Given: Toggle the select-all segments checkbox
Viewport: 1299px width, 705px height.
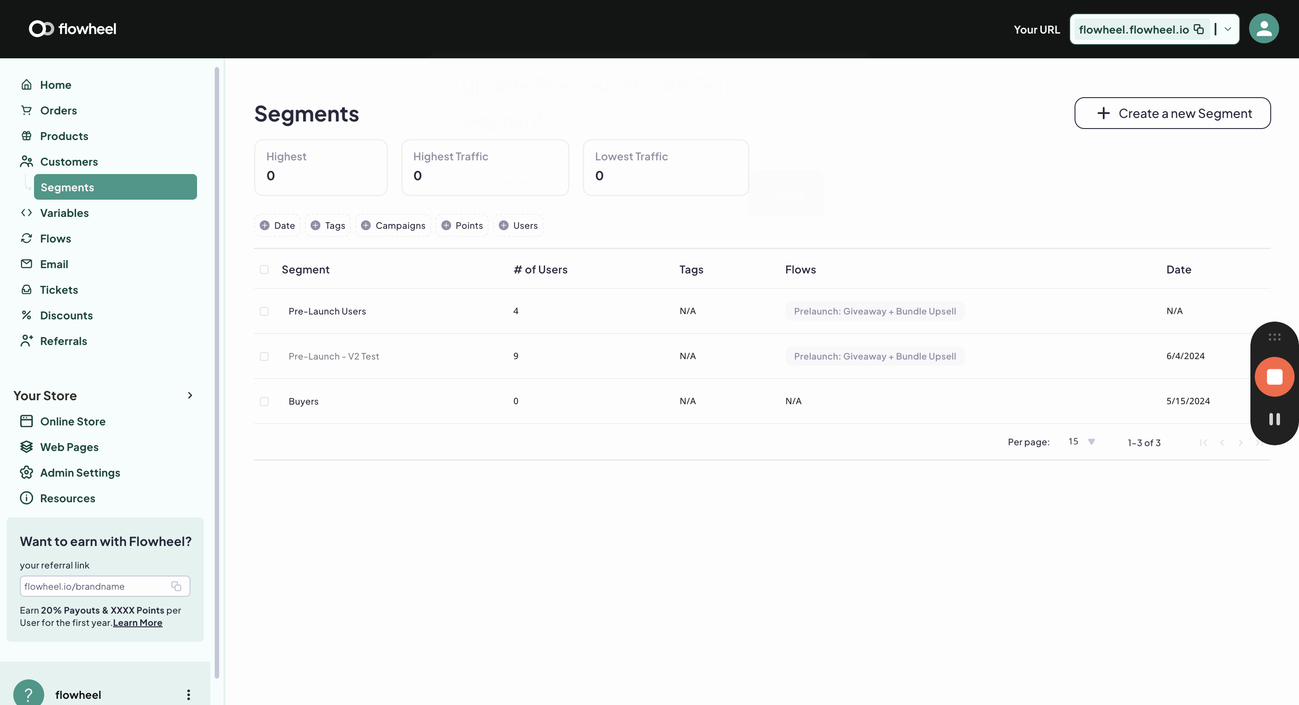Looking at the screenshot, I should click(x=264, y=270).
